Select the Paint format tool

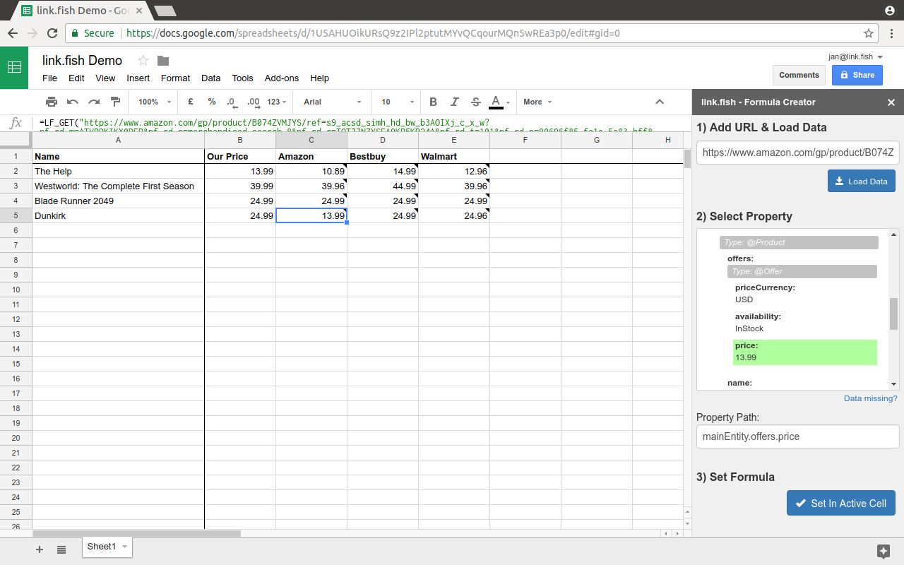115,102
